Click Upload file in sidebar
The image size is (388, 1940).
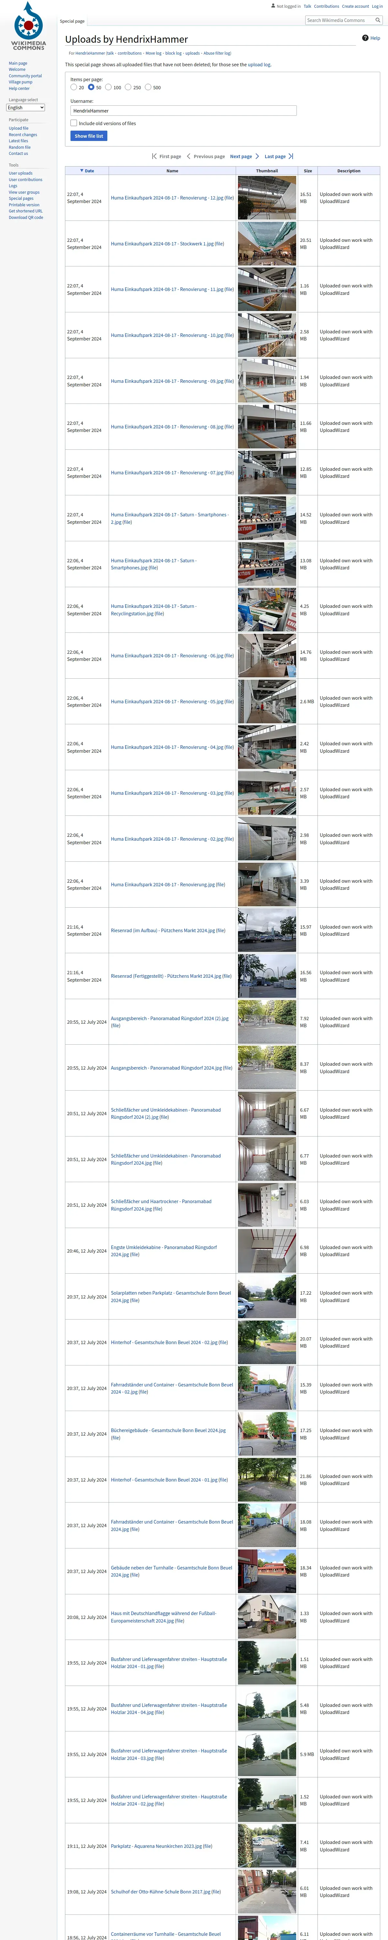[x=19, y=128]
